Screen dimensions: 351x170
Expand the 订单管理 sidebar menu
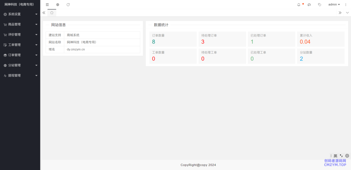[x=20, y=55]
